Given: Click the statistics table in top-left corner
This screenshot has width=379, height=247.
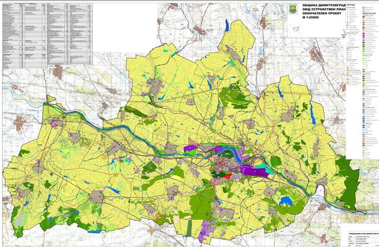Looking at the screenshot, I should coord(48,34).
